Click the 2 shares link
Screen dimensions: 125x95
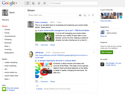click(x=39, y=89)
